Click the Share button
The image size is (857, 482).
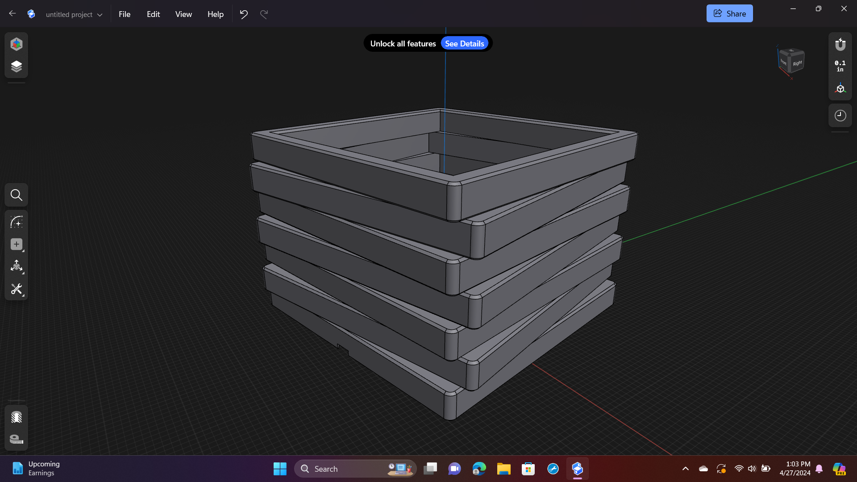point(729,13)
